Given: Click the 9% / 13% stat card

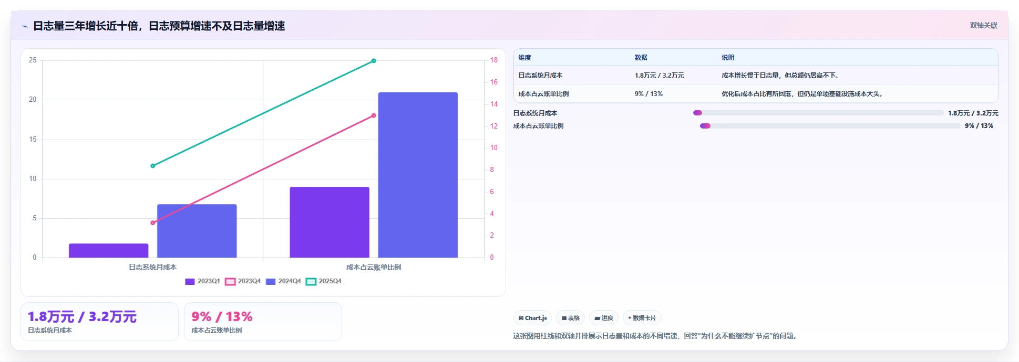Looking at the screenshot, I should coord(263,322).
